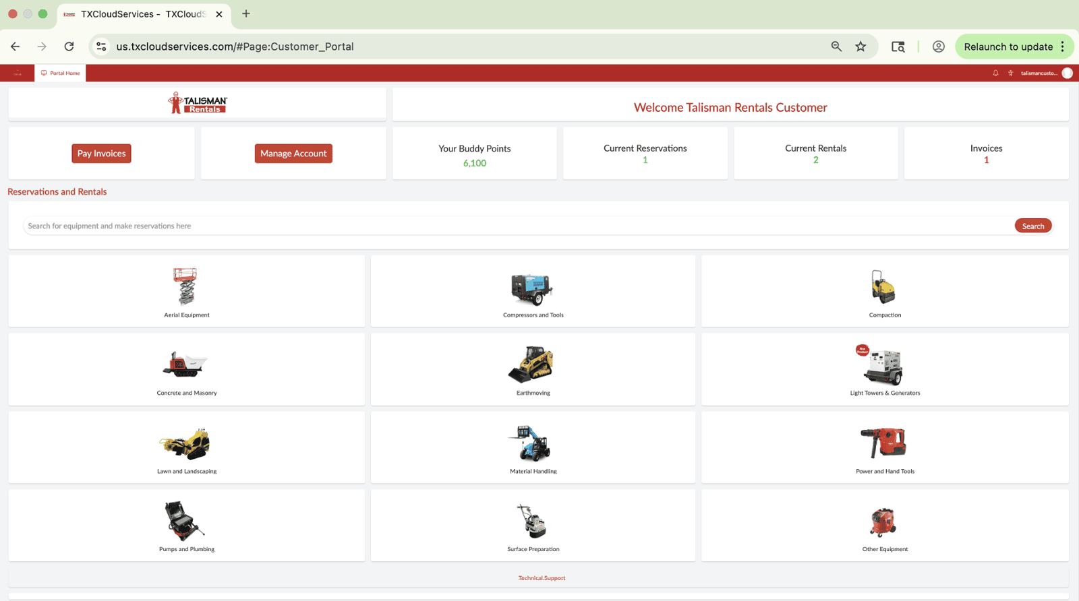Viewport: 1079px width, 601px height.
Task: Click the notification bell icon
Action: click(995, 73)
